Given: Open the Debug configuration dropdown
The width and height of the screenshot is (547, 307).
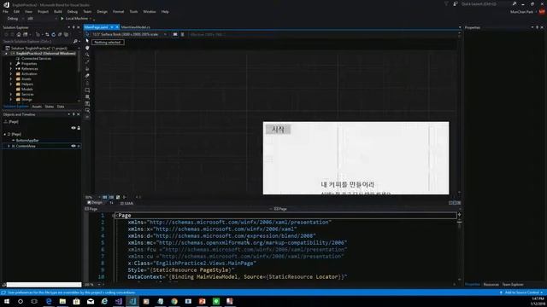Looking at the screenshot, I should tap(22, 19).
